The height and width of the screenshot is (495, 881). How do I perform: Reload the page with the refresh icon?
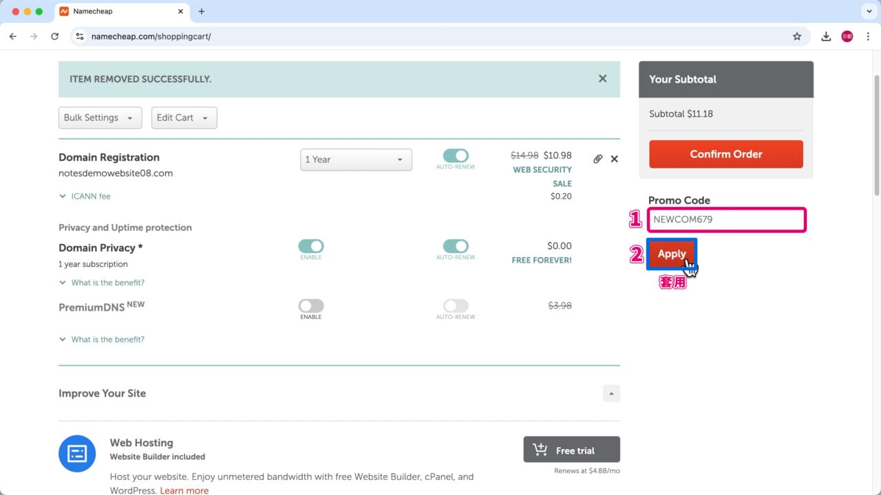pos(55,36)
